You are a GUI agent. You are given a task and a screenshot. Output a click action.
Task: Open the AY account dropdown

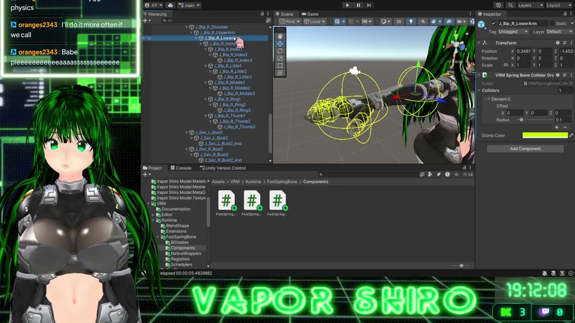tap(154, 5)
